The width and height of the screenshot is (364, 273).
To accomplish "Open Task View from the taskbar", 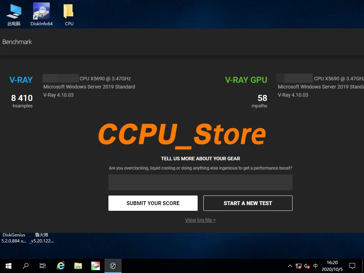I will pos(43,266).
